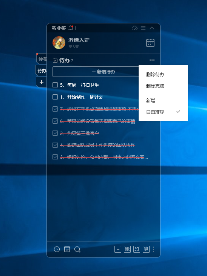207x276 pixels.
Task: Switch to the 待办 side tab
Action: coord(41,71)
